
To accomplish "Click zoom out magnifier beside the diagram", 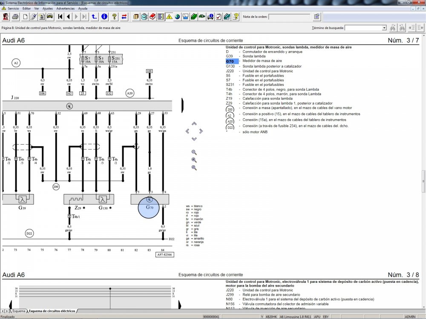I will coord(194,168).
